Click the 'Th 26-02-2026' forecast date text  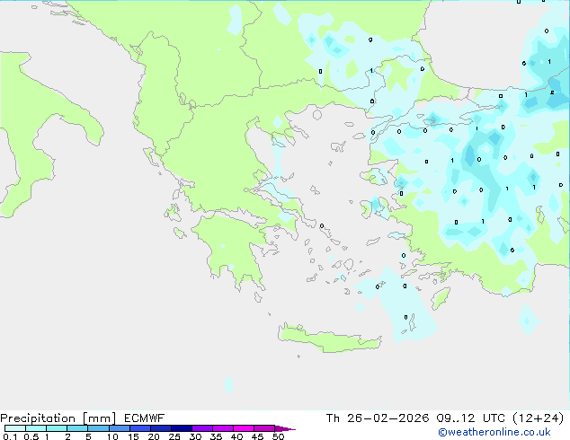pyautogui.click(x=378, y=418)
